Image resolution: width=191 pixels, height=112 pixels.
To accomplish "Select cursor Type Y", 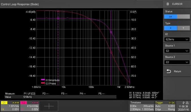I will [183, 28].
